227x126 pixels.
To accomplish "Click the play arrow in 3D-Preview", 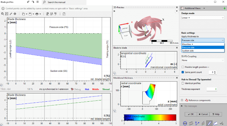I will pyautogui.click(x=114, y=11).
